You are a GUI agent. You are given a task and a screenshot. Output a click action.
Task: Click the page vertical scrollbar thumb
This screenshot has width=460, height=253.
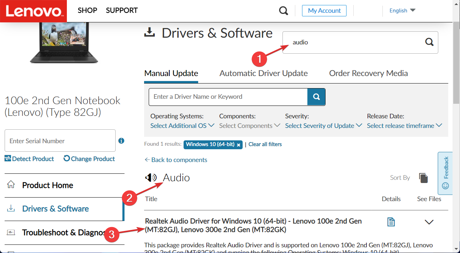456,62
